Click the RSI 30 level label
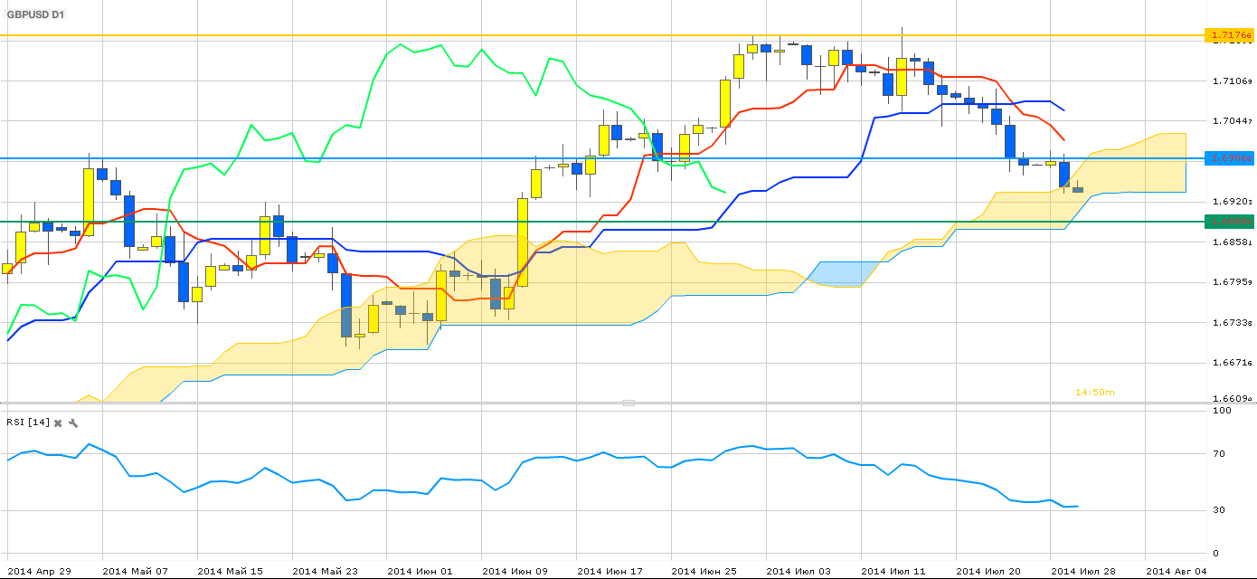Image resolution: width=1257 pixels, height=579 pixels. 1219,510
